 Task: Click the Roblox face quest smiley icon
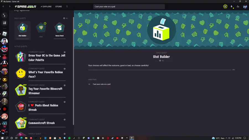click(21, 73)
